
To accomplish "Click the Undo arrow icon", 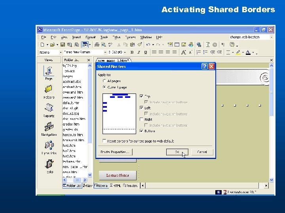I will point(148,45).
